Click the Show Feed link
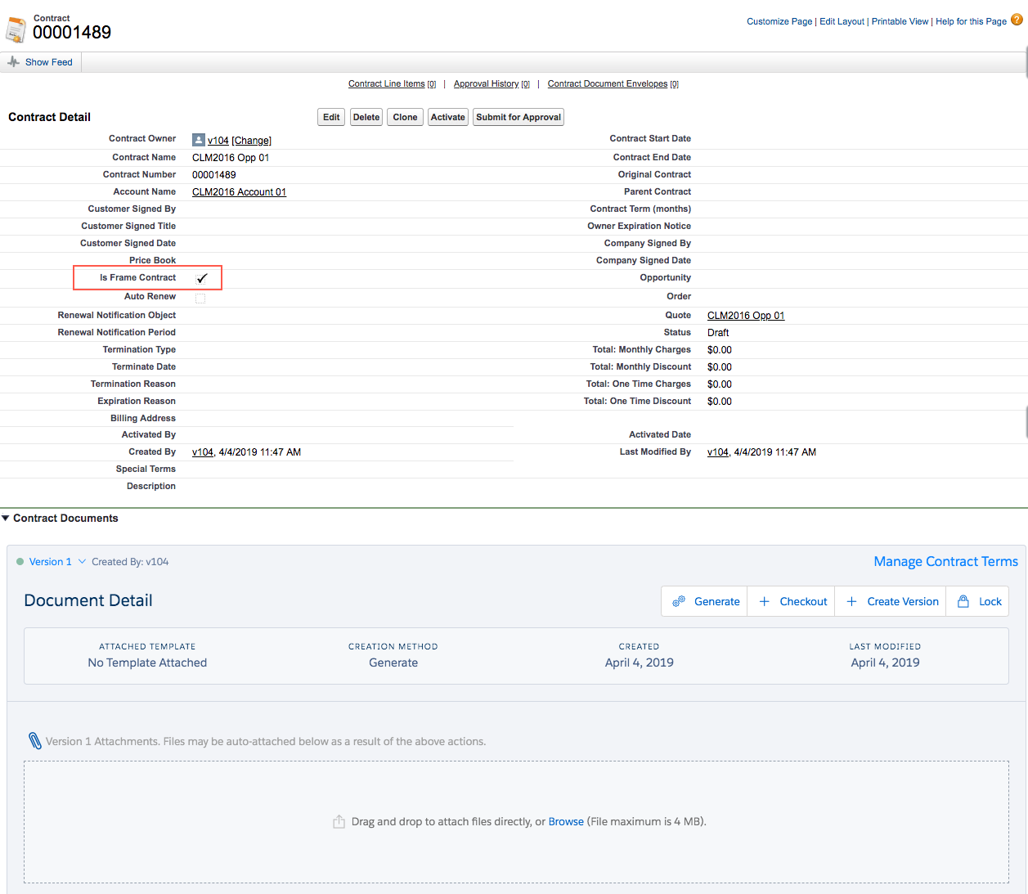Image resolution: width=1028 pixels, height=894 pixels. (49, 62)
